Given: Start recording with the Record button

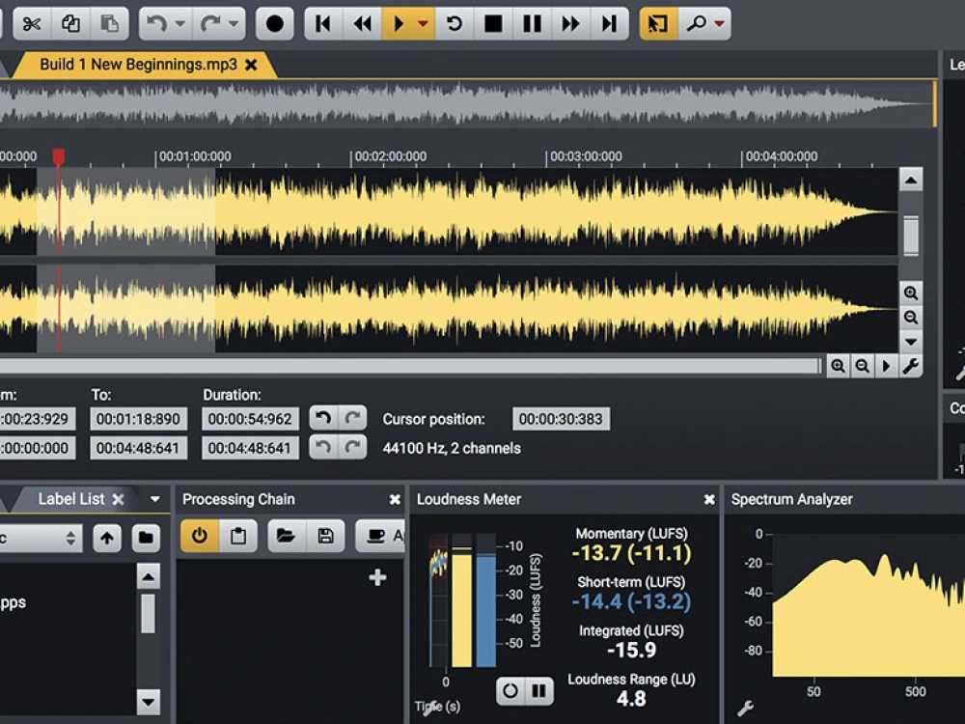Looking at the screenshot, I should point(274,24).
